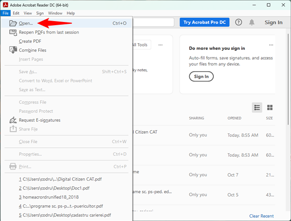Screen dimensions: 291x221
Task: Click the vertical scrollbar on the right
Action: pyautogui.click(x=288, y=79)
